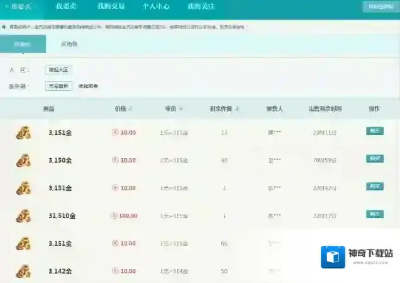
Task: Click the 操作 column header
Action: point(374,109)
